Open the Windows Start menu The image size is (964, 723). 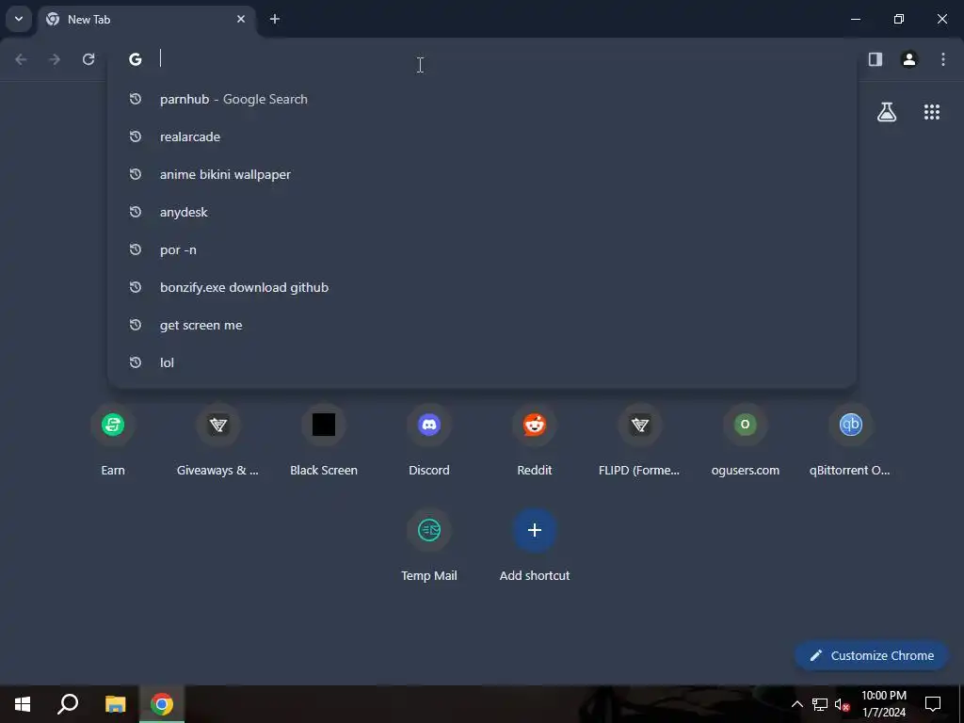[23, 704]
